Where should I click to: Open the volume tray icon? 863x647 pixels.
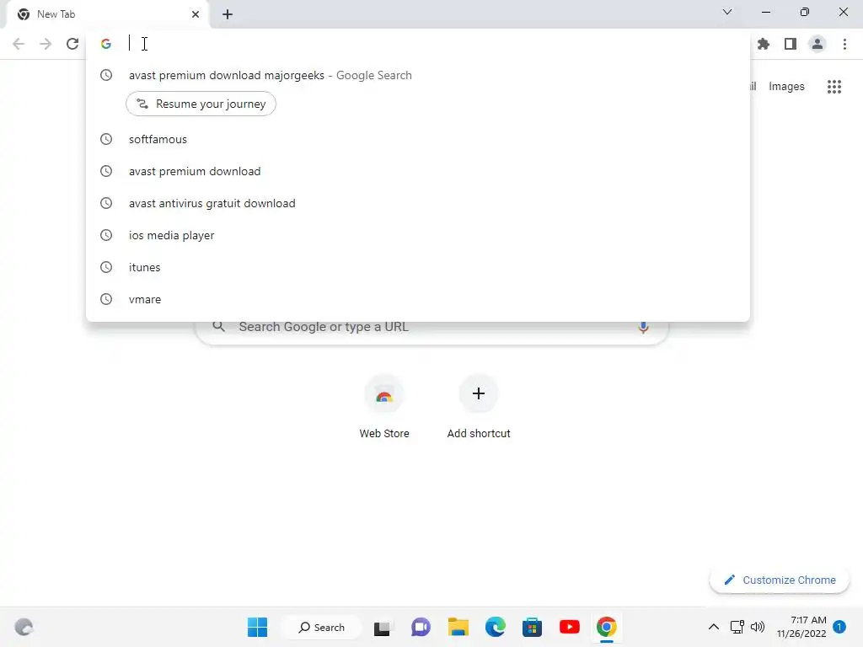pos(758,627)
